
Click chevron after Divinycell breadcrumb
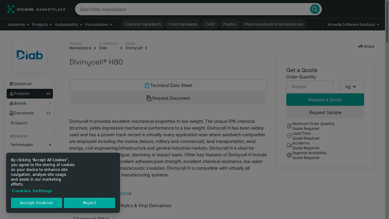(x=146, y=48)
